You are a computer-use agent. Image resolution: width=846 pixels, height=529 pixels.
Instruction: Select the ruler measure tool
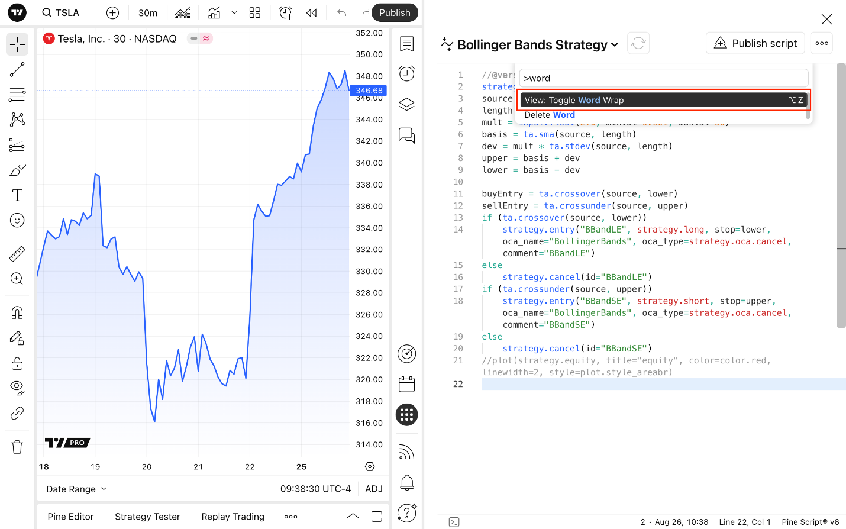pyautogui.click(x=17, y=254)
